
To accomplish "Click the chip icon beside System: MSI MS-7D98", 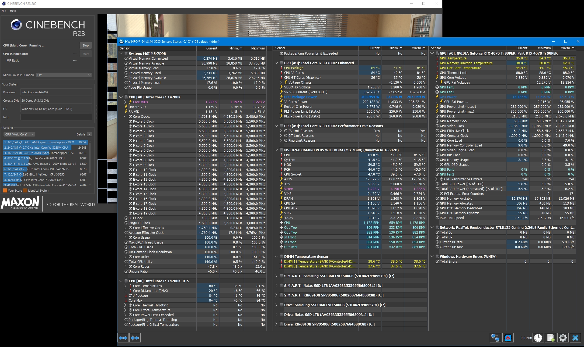I will coord(126,54).
